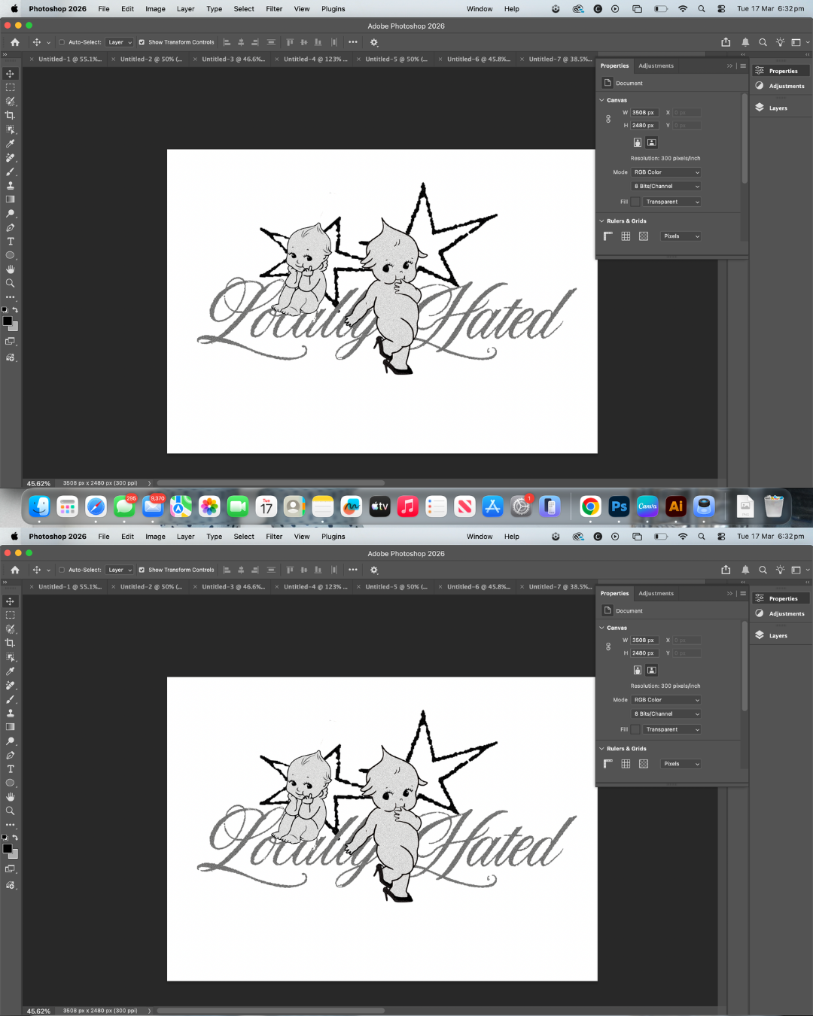
Task: Set portrait orientation in upper Canvas section
Action: click(x=638, y=142)
